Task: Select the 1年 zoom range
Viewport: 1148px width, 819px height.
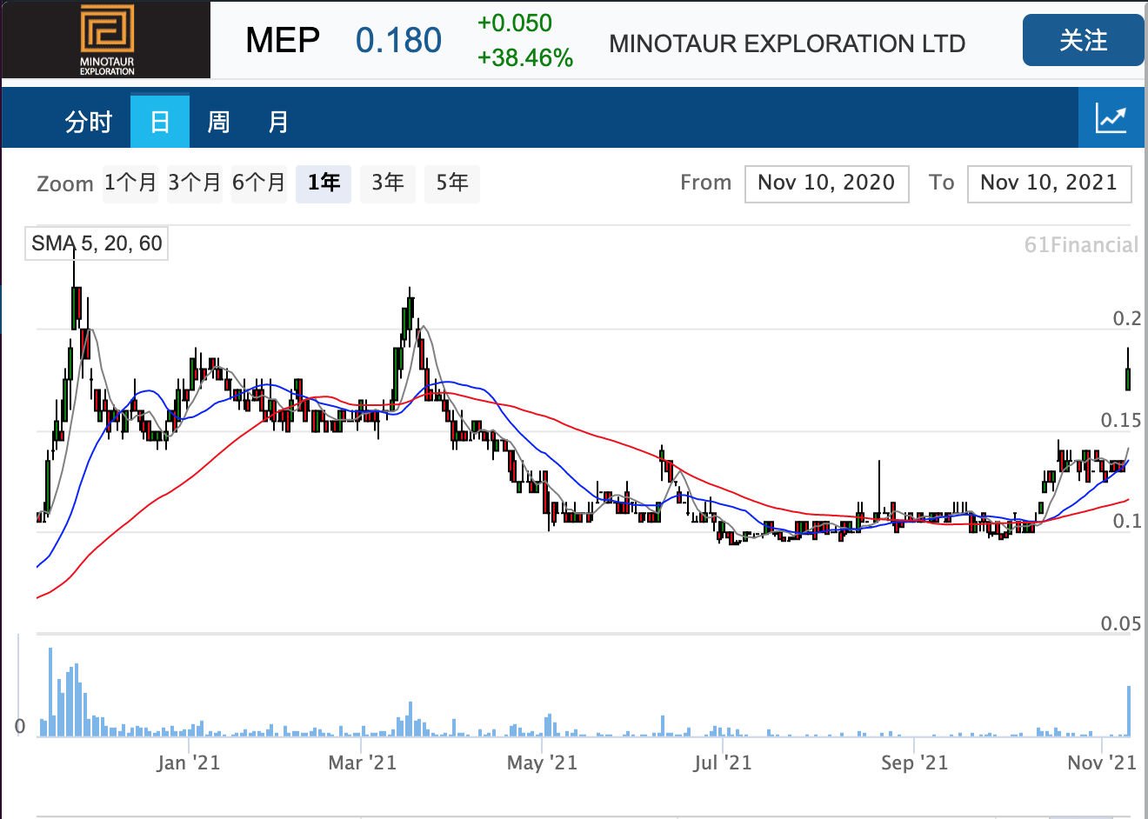Action: coord(324,183)
